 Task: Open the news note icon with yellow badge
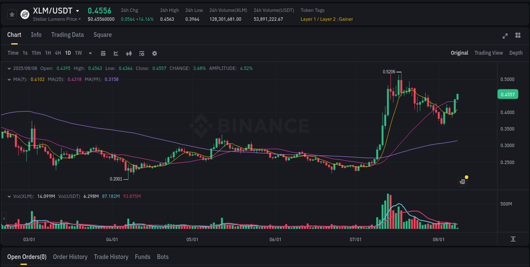coord(462,181)
